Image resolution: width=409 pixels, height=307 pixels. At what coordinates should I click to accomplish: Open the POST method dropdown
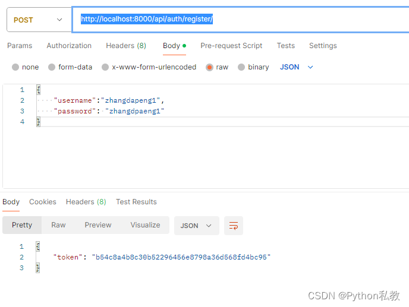pos(39,20)
